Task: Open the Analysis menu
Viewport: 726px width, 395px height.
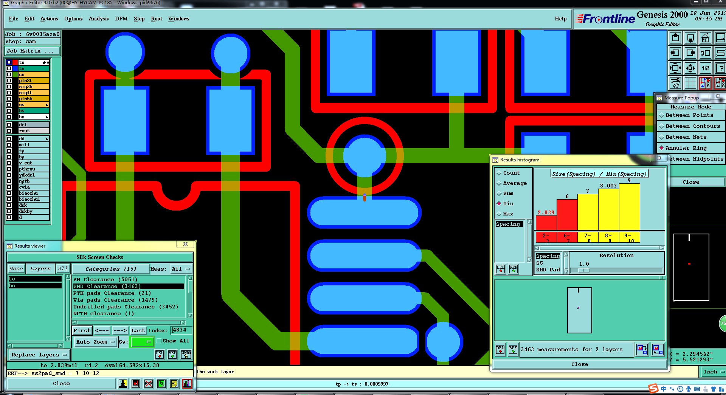Action: coord(99,19)
